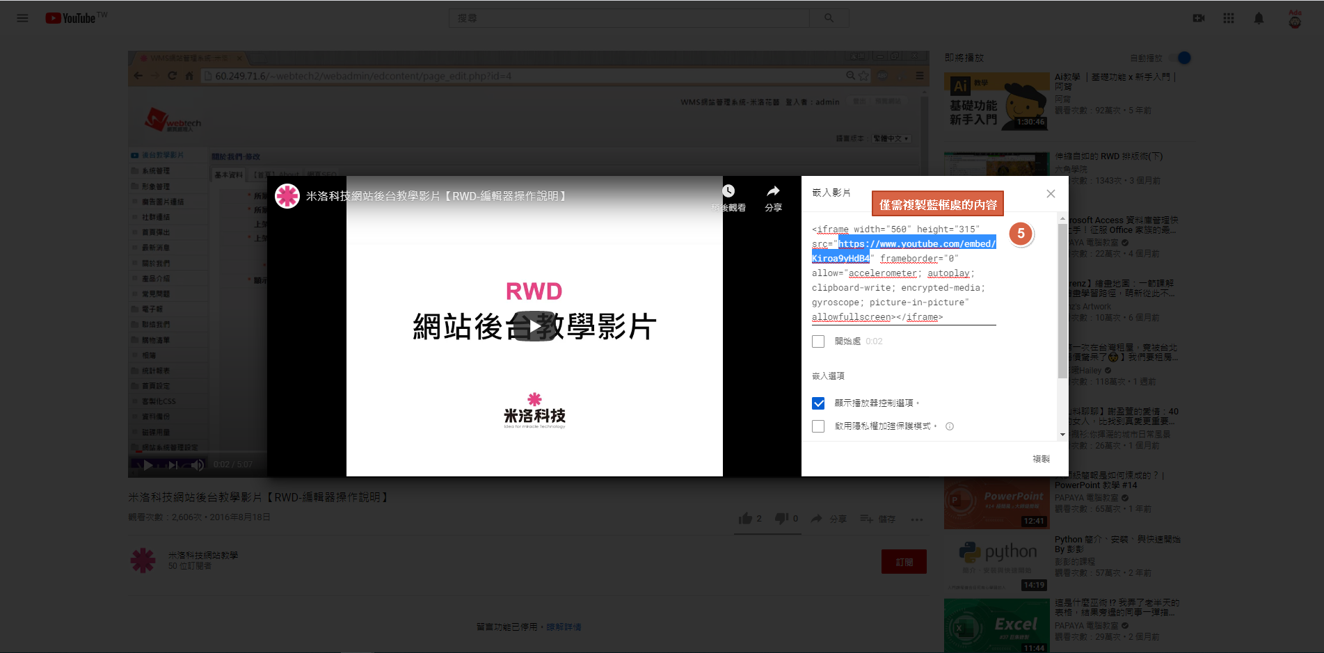This screenshot has height=653, width=1324.
Task: Enable the 開始處 start-at checkbox
Action: click(x=818, y=341)
